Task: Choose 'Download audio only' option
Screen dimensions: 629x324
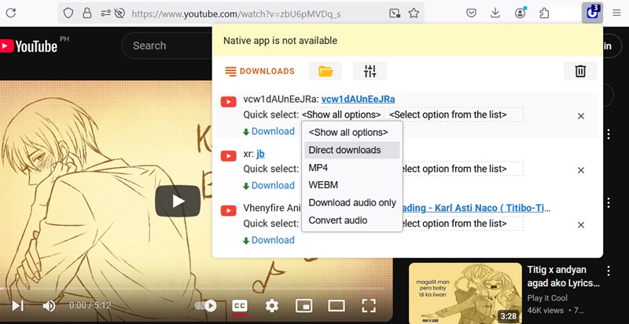Action: tap(352, 202)
